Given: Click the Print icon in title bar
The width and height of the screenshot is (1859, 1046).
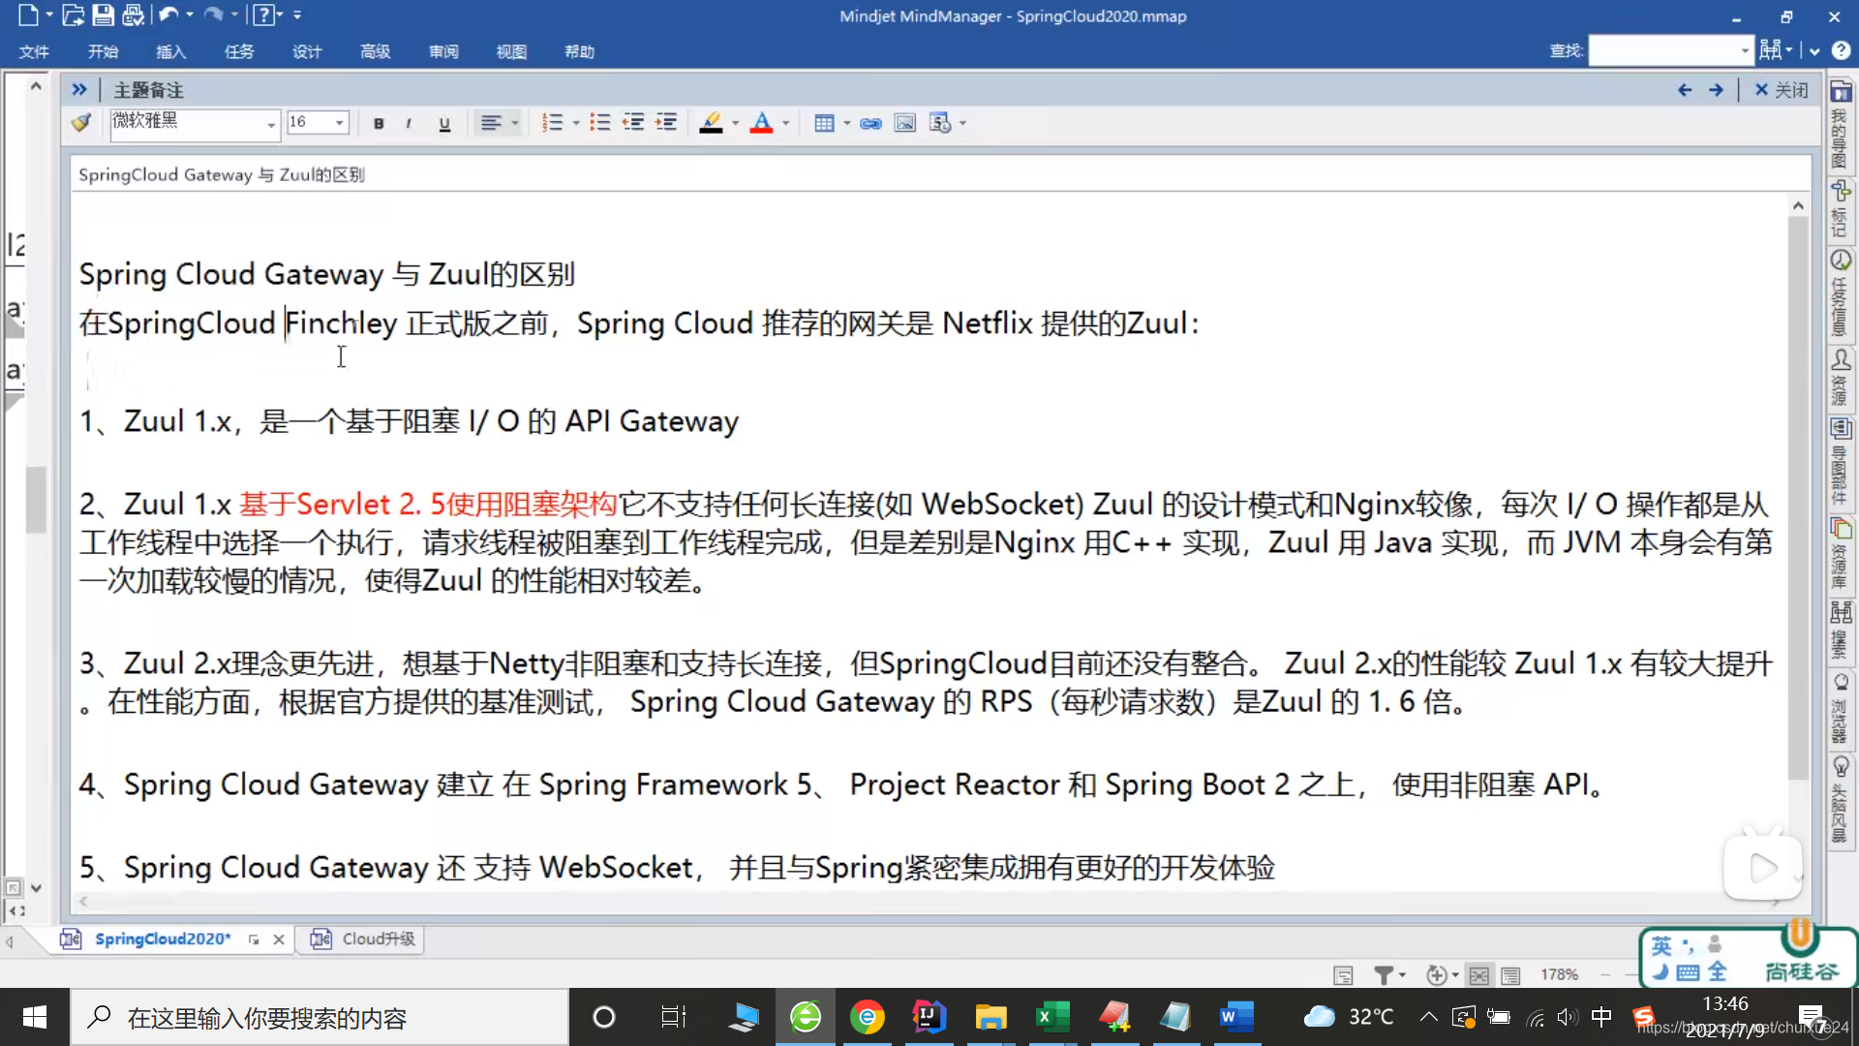Looking at the screenshot, I should pyautogui.click(x=134, y=15).
